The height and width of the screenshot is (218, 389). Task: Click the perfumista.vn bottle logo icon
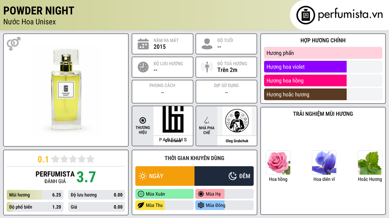(x=305, y=15)
